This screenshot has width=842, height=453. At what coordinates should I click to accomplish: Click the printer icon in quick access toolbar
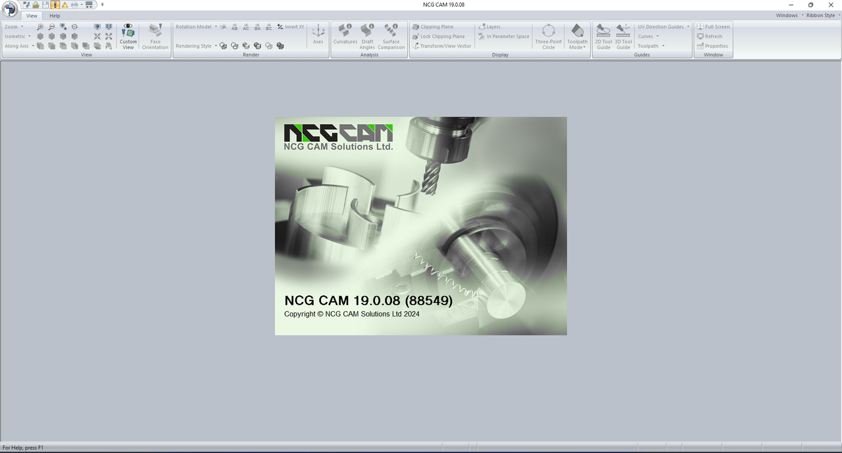(x=74, y=5)
